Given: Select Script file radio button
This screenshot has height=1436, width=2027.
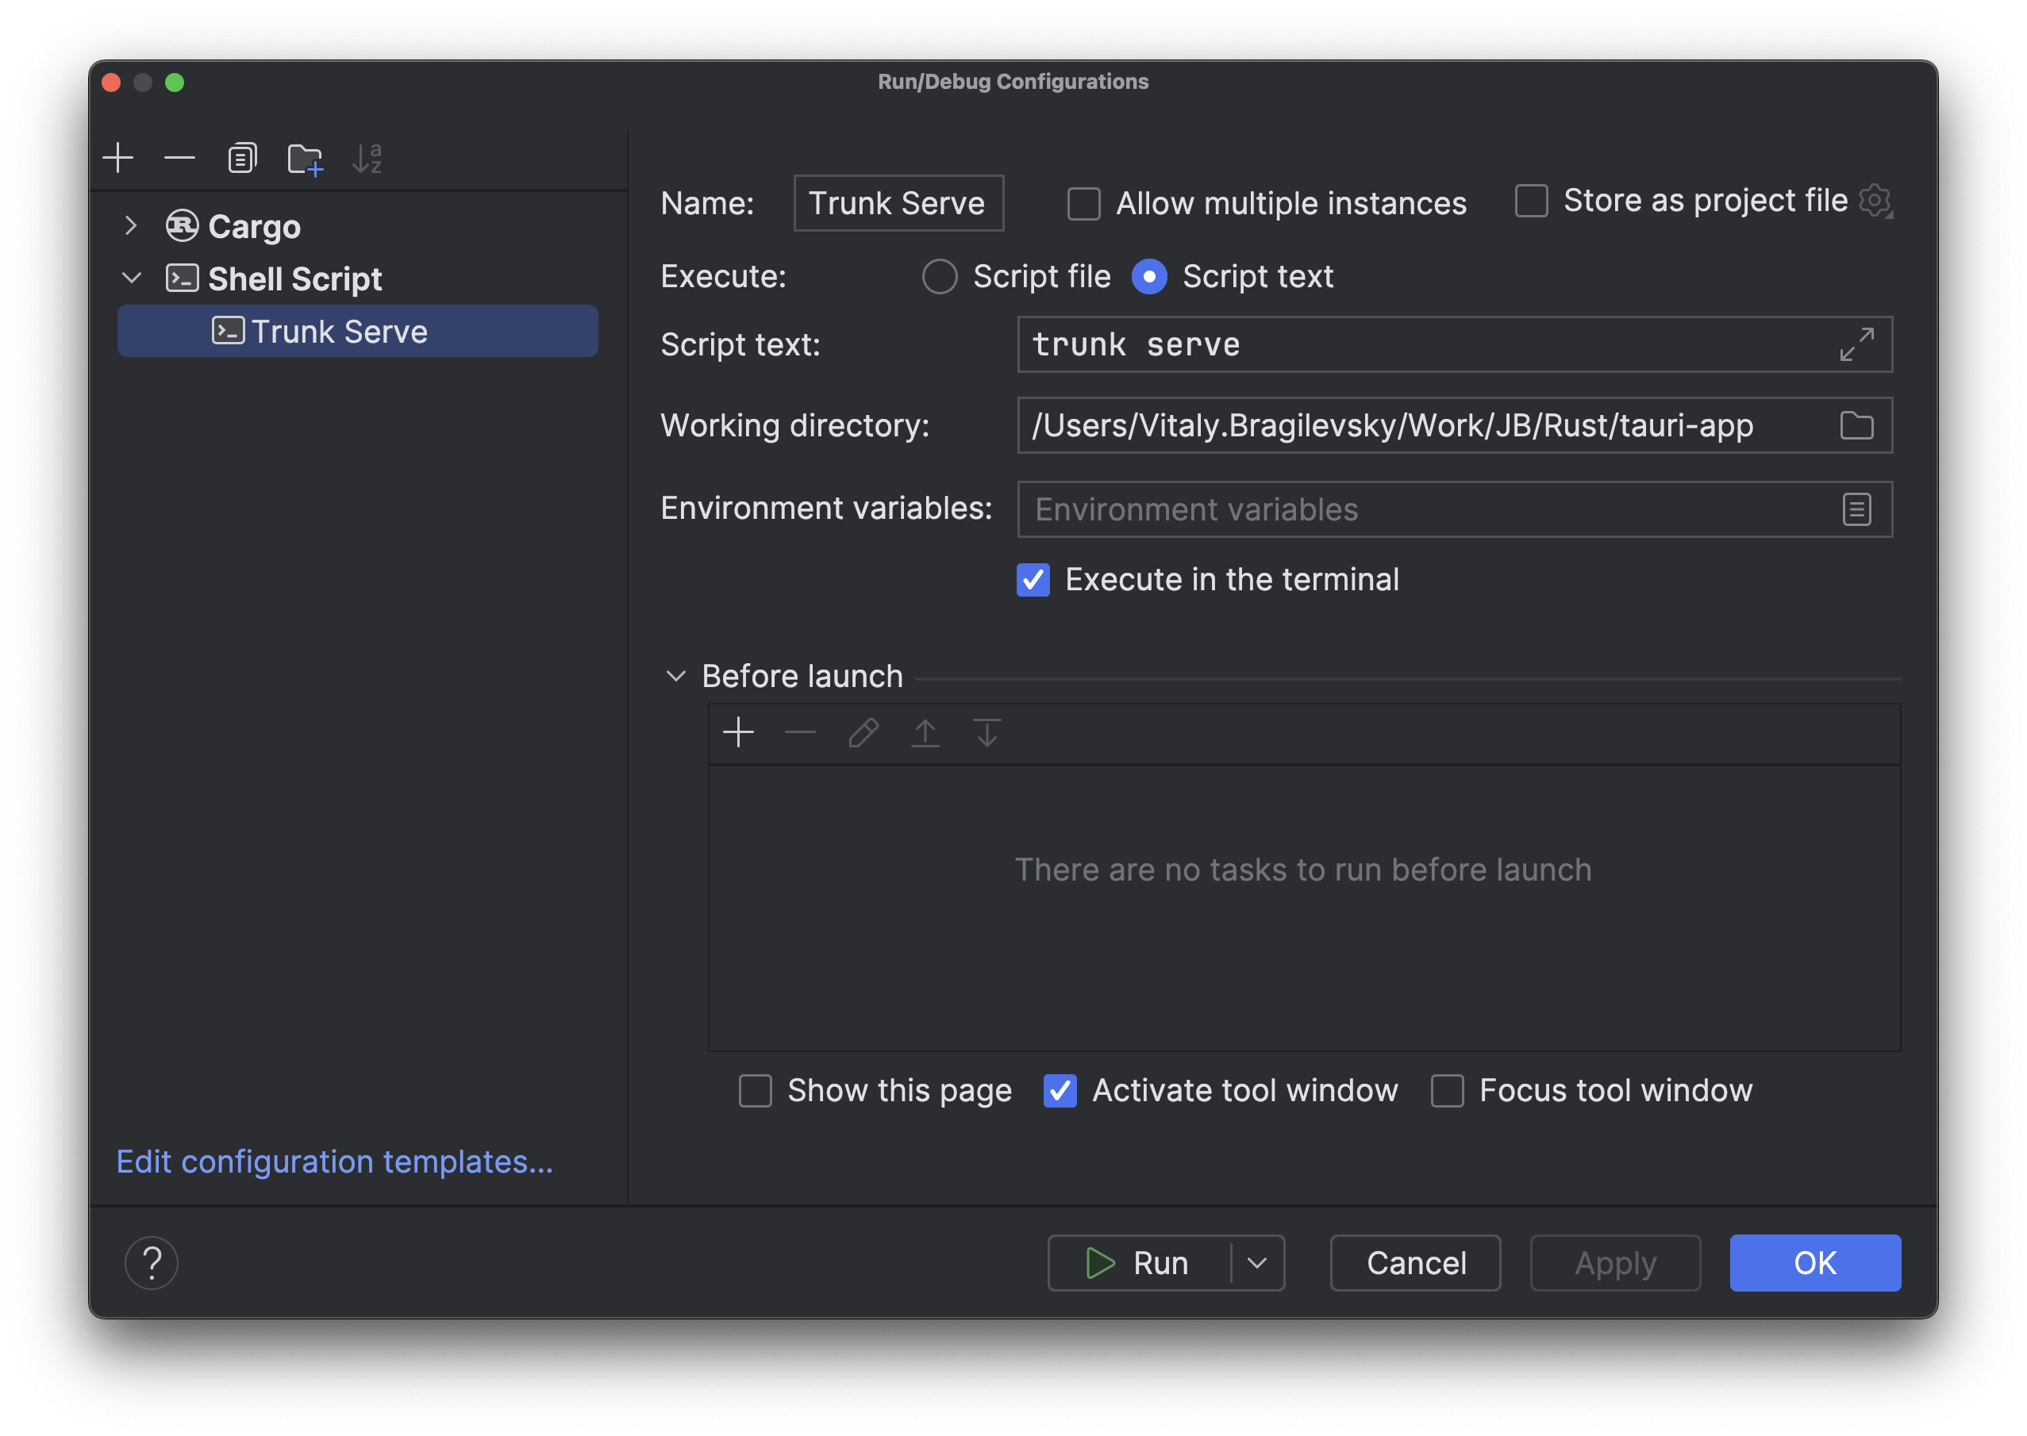Looking at the screenshot, I should [x=939, y=277].
